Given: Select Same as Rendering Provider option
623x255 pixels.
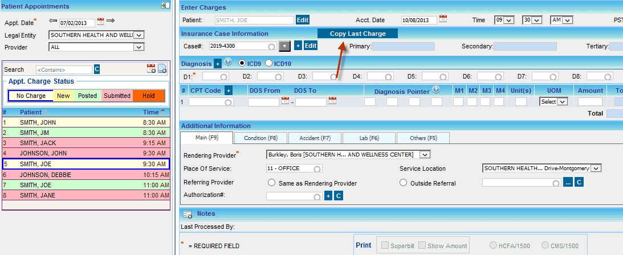Looking at the screenshot, I should [x=272, y=183].
